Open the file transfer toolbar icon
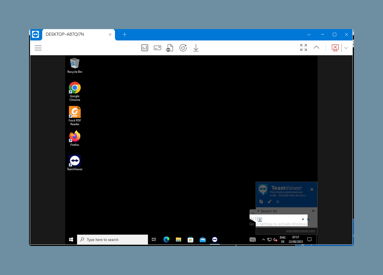The width and height of the screenshot is (383, 275). click(x=170, y=48)
